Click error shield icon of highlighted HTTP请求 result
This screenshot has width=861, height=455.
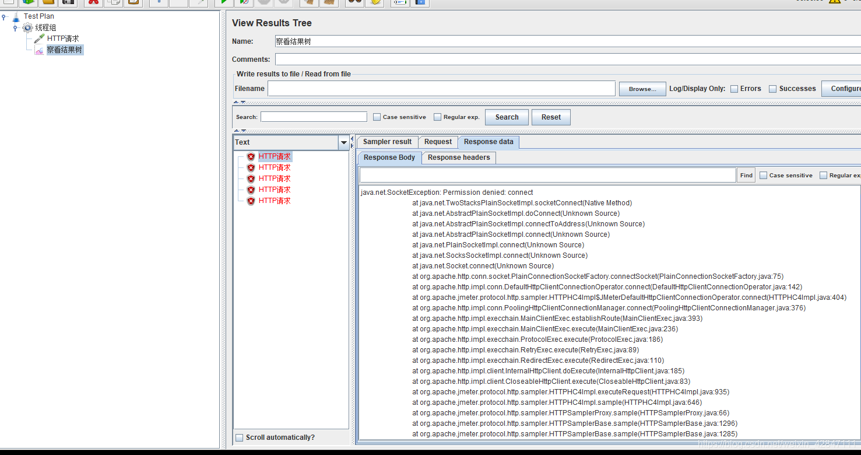(x=251, y=156)
